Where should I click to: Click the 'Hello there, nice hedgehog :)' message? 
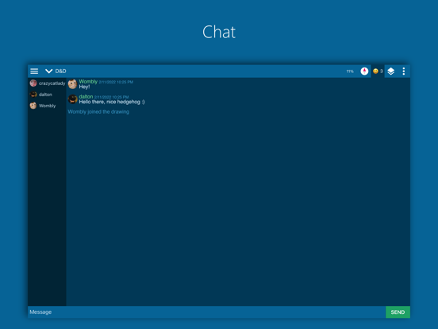click(112, 102)
